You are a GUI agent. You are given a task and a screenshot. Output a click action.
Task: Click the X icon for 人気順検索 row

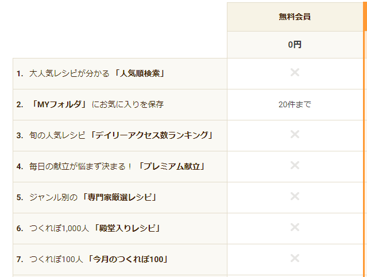295,72
